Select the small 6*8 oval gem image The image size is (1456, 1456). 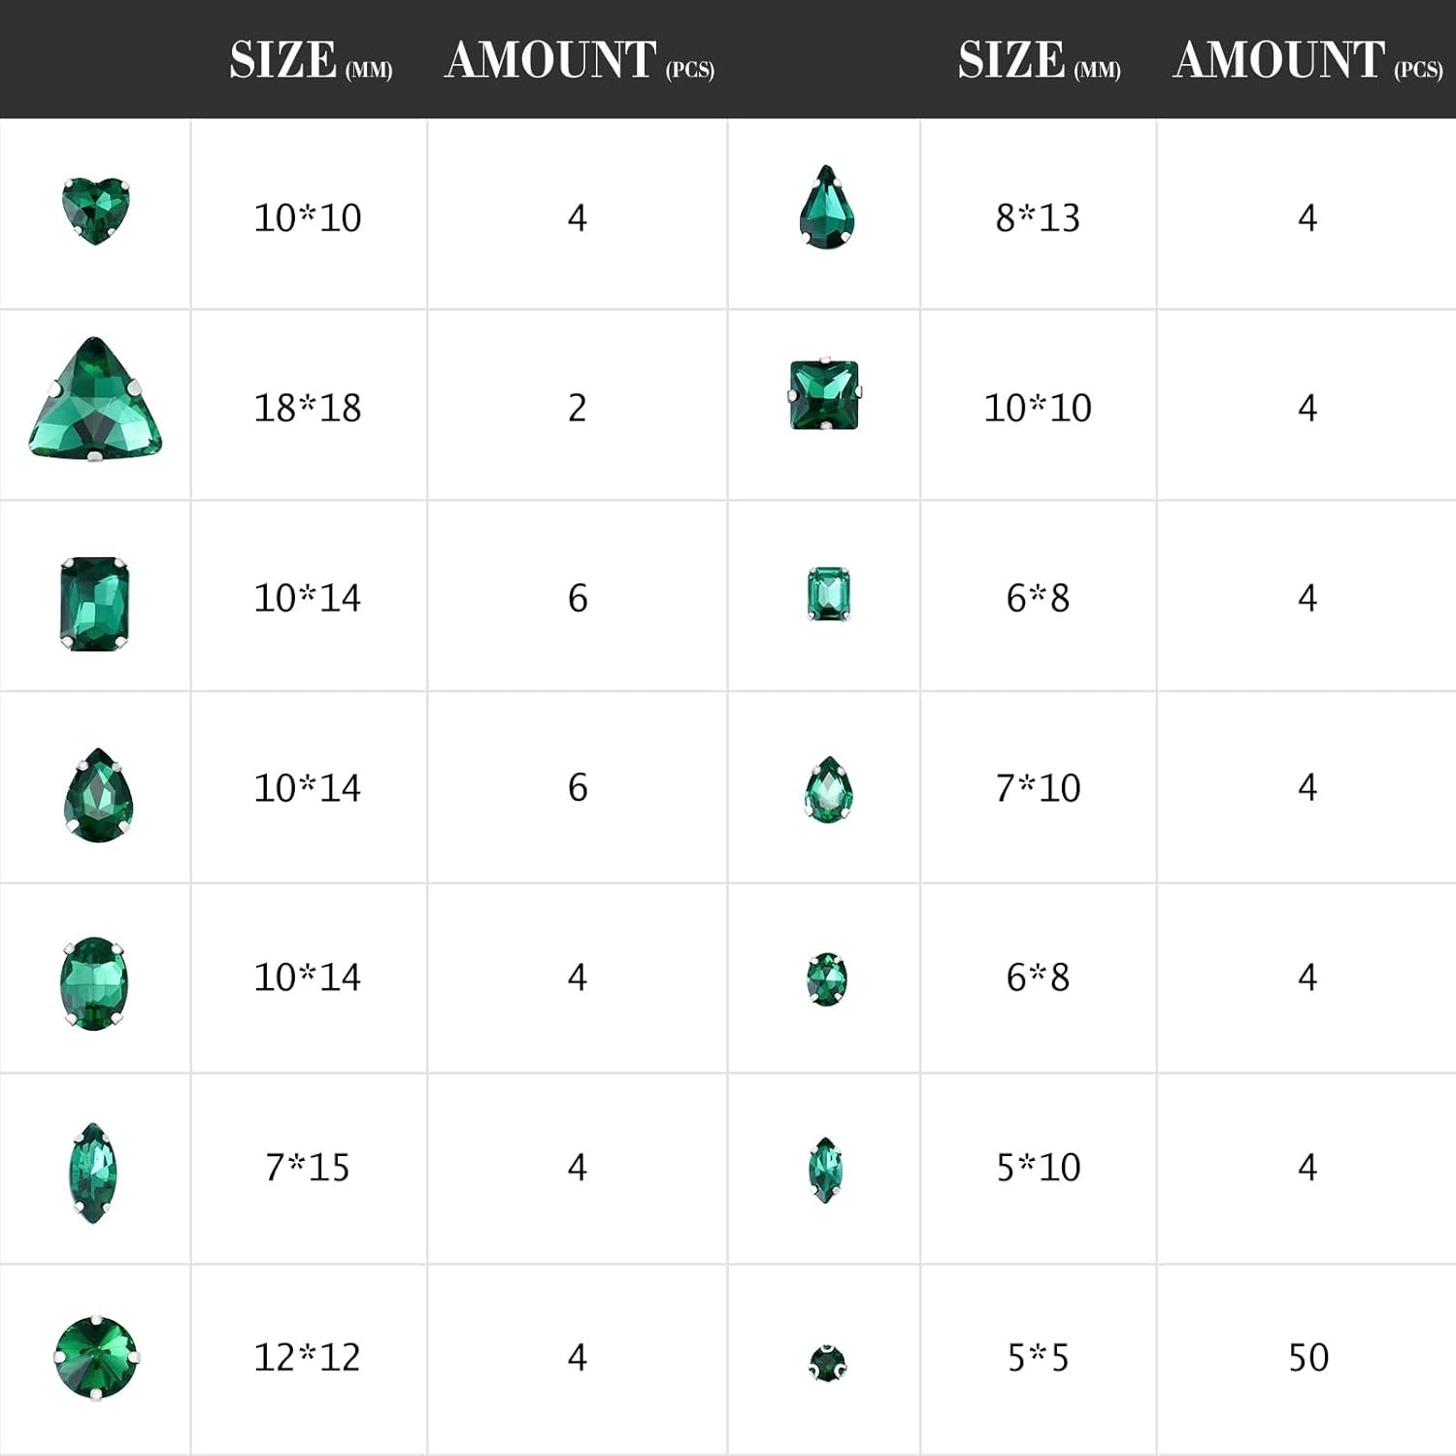point(827,979)
